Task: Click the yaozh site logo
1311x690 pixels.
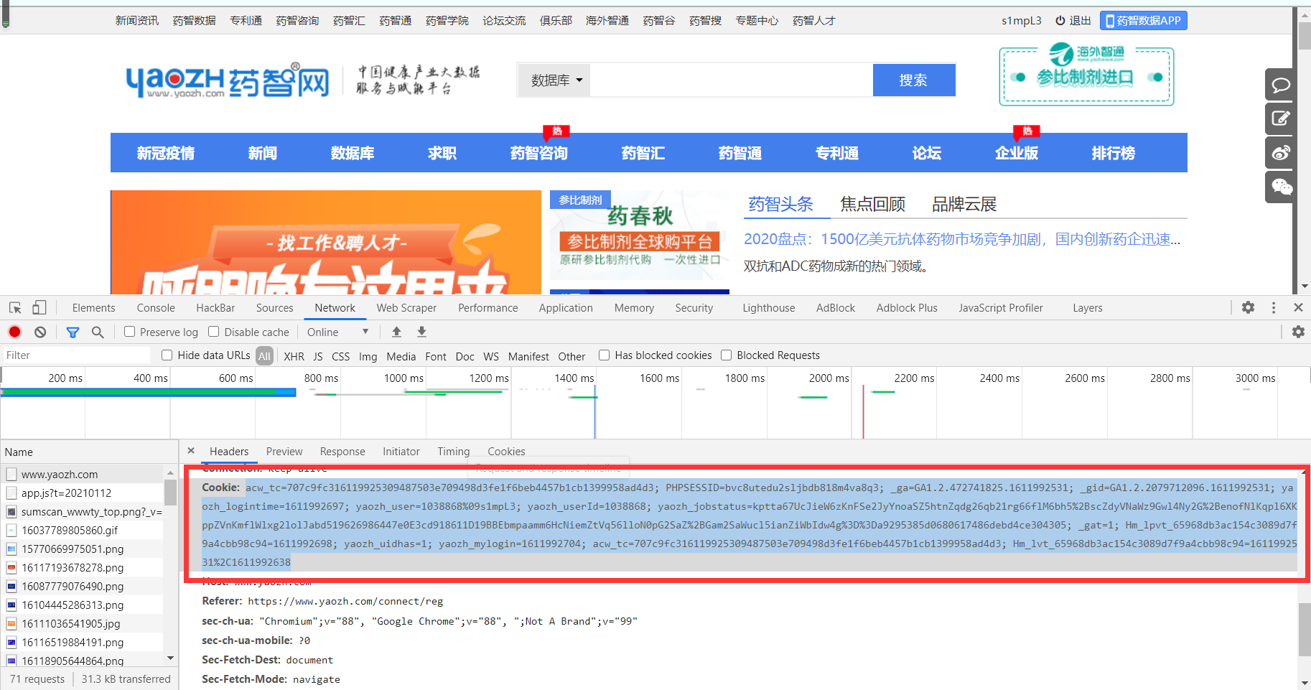Action: coord(228,80)
